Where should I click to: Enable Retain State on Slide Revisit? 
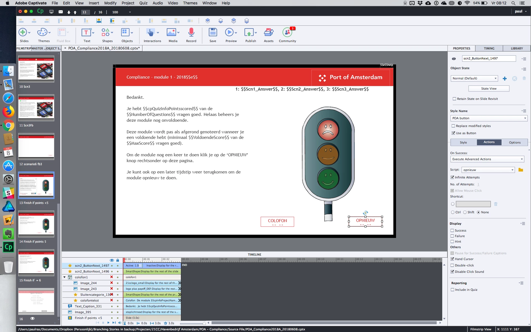tap(454, 99)
